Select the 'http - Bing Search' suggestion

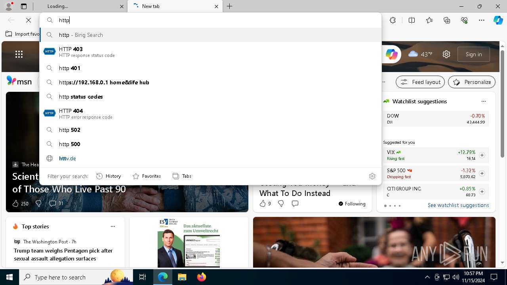click(211, 35)
